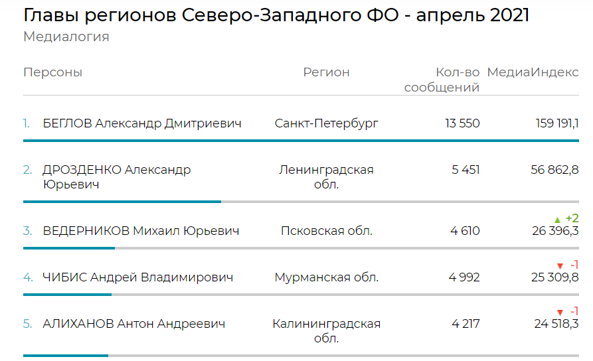
Task: Open БЕГЛОВ Александр Дмитриевич entry
Action: tap(142, 123)
